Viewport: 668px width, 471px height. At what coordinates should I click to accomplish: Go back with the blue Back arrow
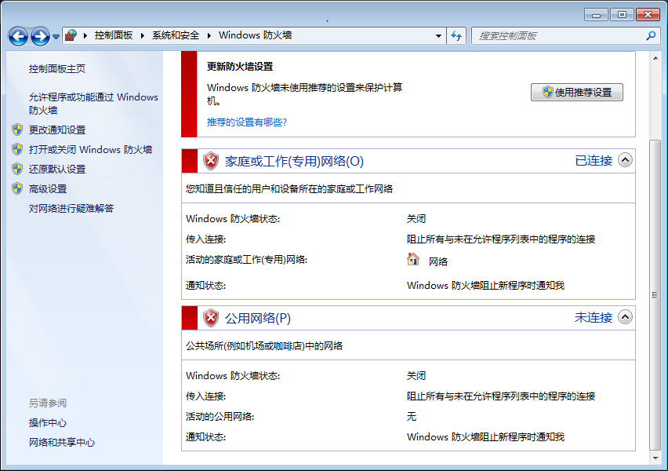click(x=18, y=36)
